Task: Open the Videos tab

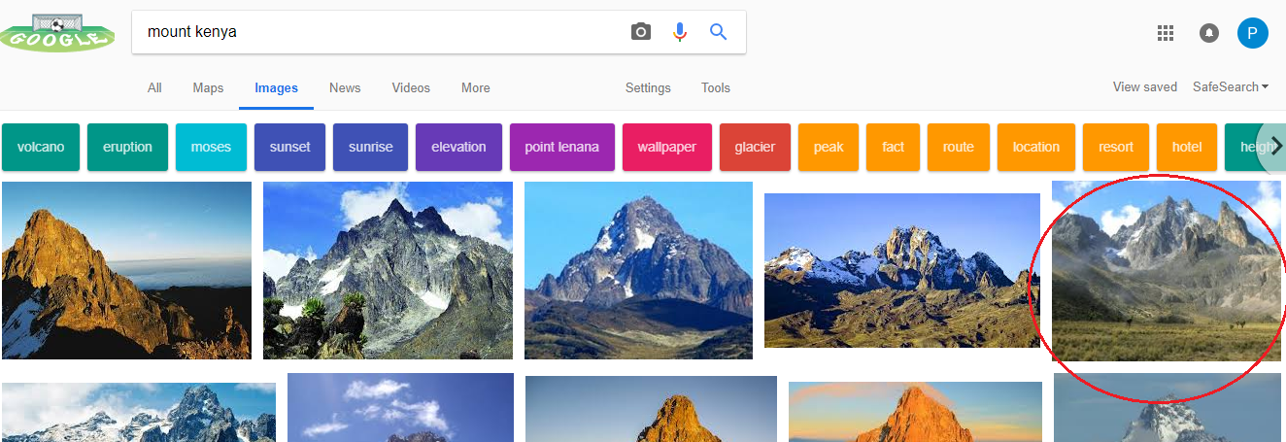Action: point(411,87)
